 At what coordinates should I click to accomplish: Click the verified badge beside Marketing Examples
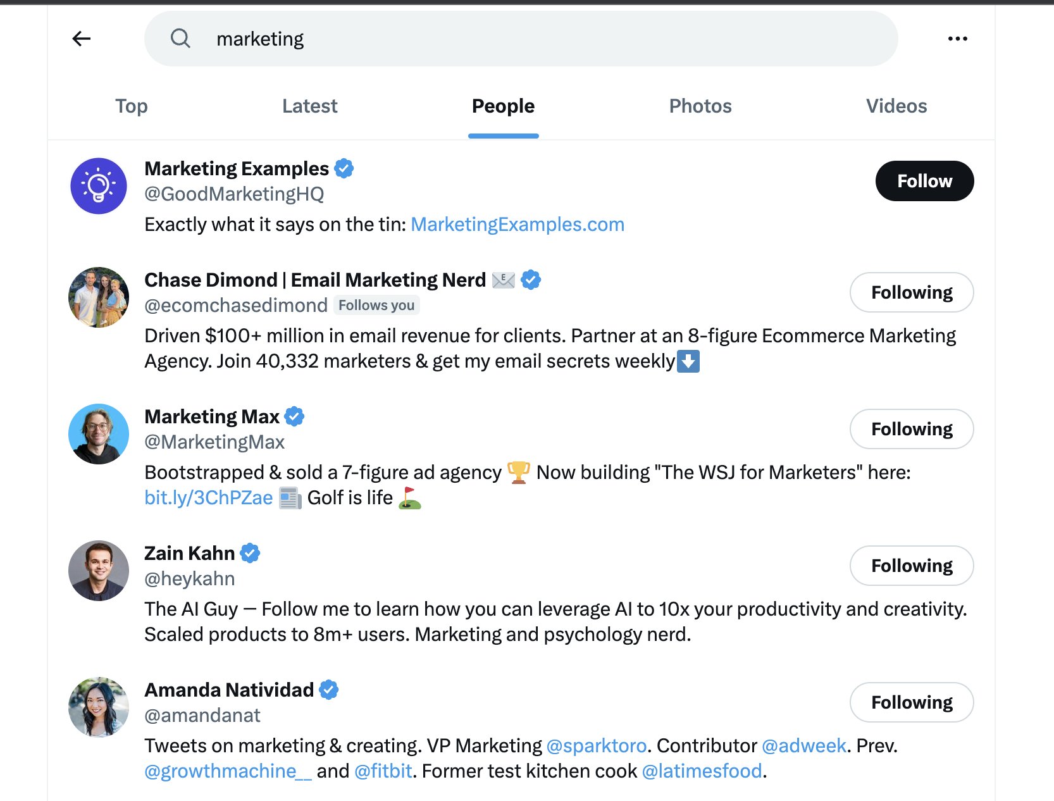point(344,169)
